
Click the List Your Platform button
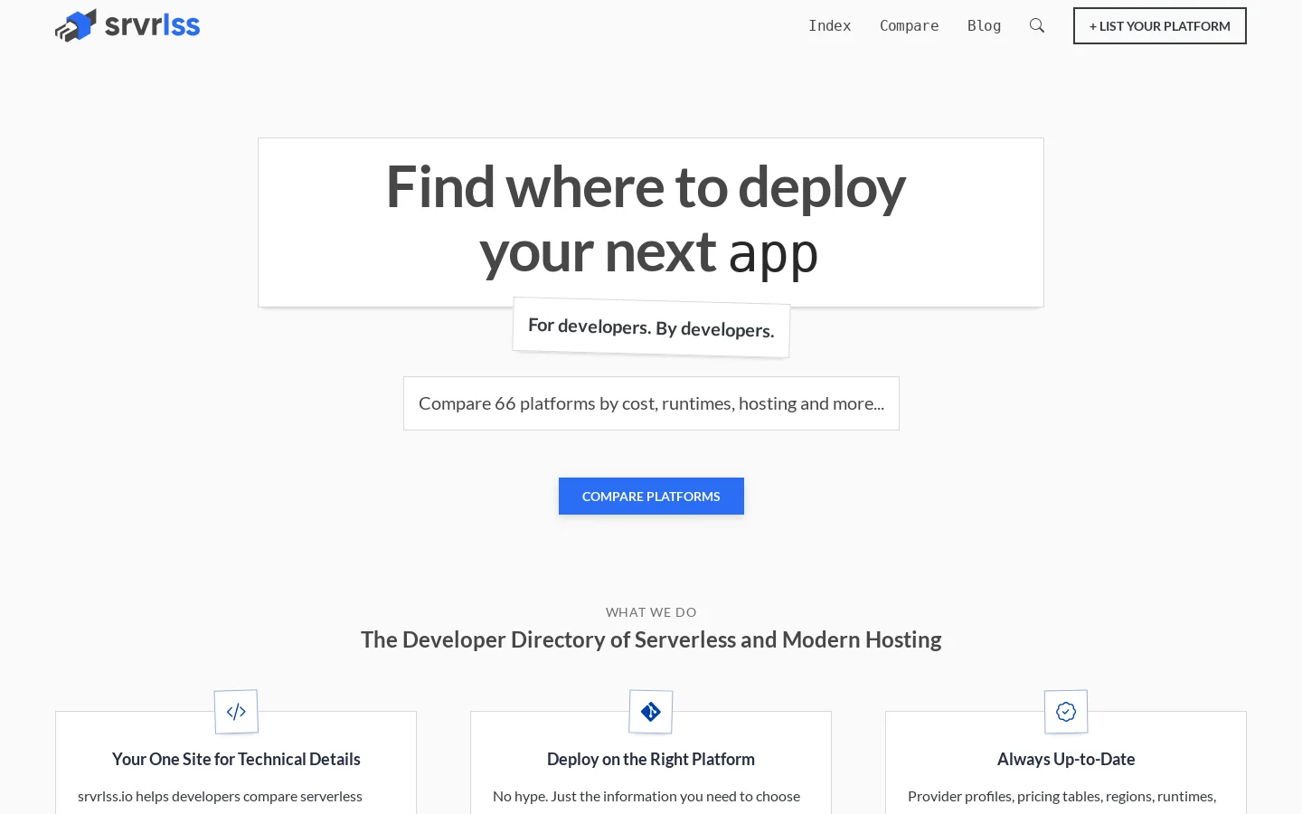[x=1160, y=25]
